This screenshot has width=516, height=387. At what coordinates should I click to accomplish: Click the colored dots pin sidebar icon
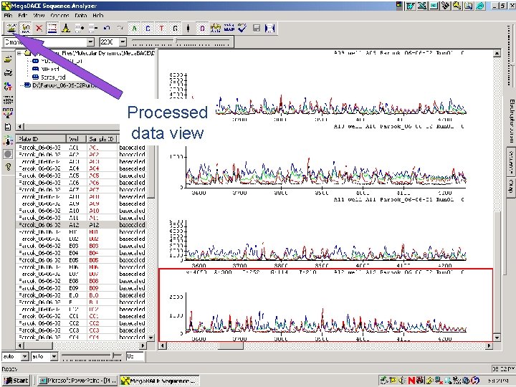[x=8, y=140]
